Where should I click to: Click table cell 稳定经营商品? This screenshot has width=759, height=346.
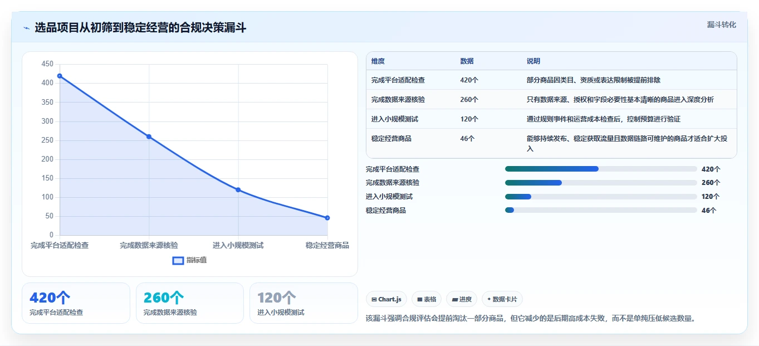click(391, 139)
